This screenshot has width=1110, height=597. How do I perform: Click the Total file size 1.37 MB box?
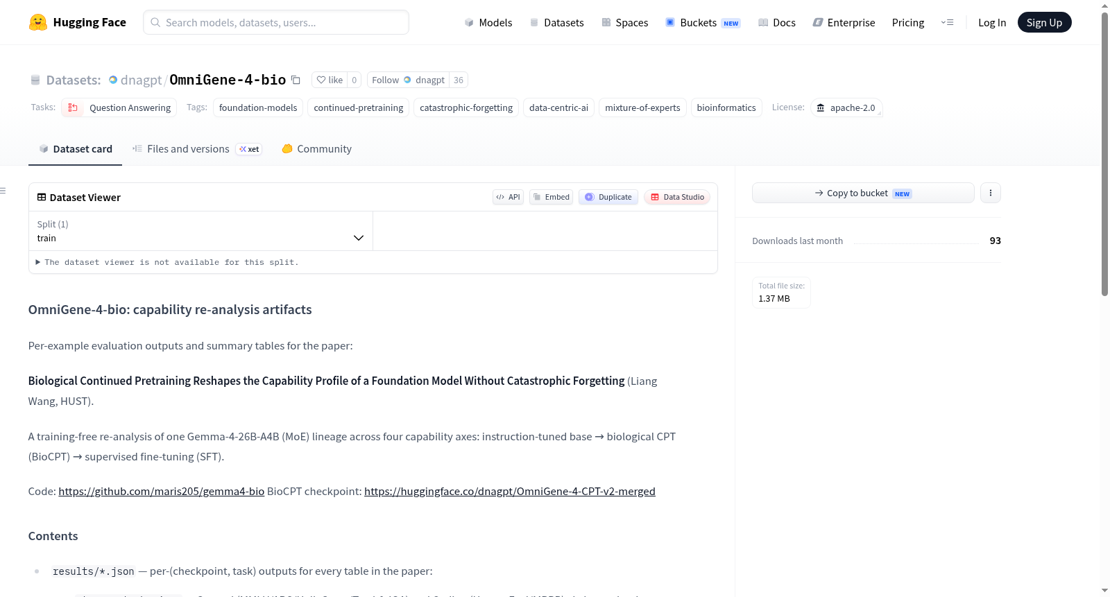pos(781,293)
